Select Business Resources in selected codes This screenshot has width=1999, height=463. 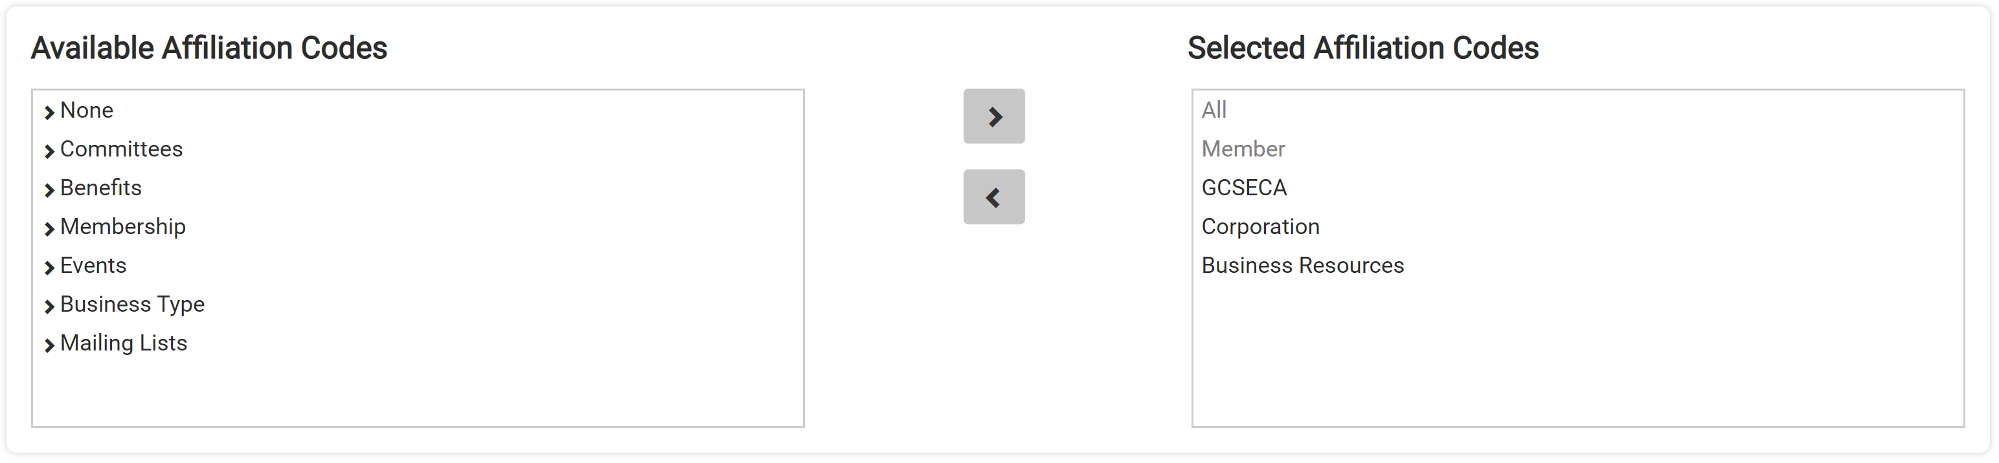pos(1302,265)
